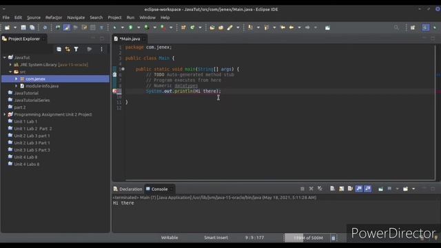Toggle Link with Editor in Project Explorer
Image resolution: width=441 pixels, height=248 pixels.
[68, 49]
